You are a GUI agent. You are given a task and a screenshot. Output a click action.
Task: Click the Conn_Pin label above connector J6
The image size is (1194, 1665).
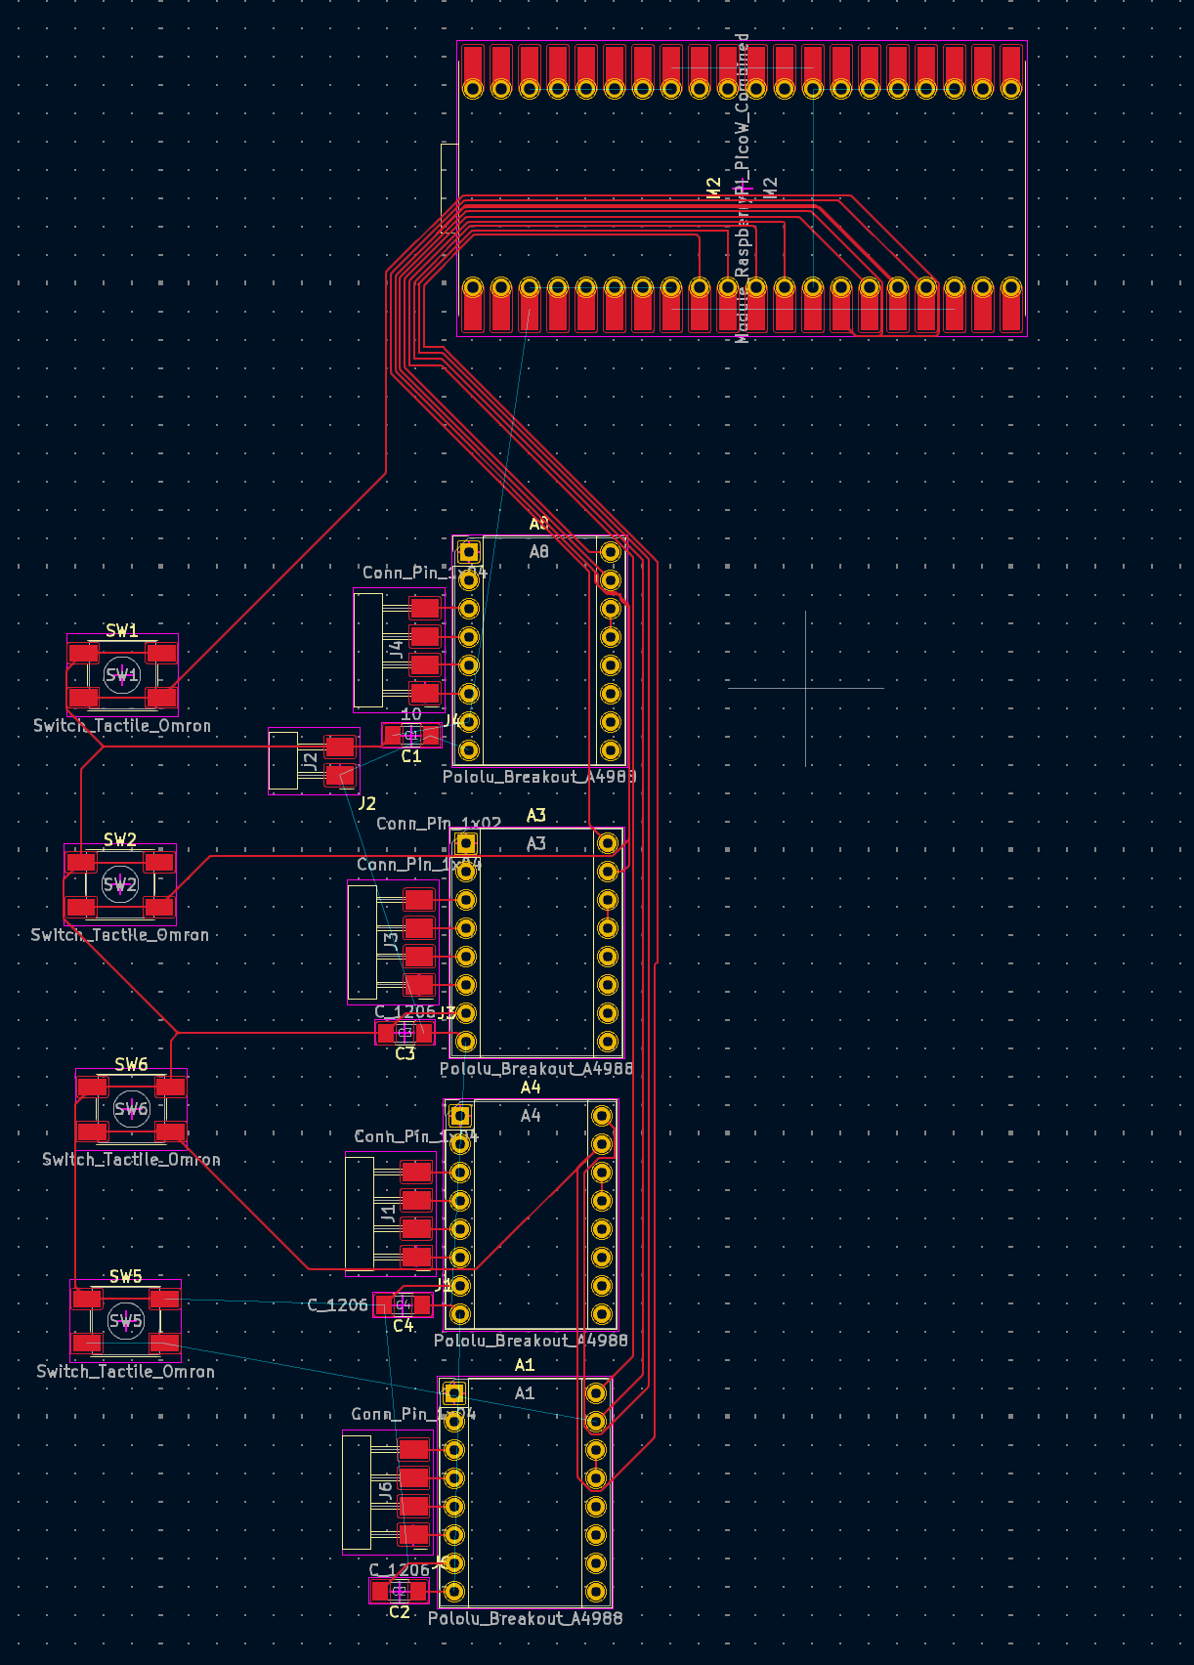click(413, 1414)
